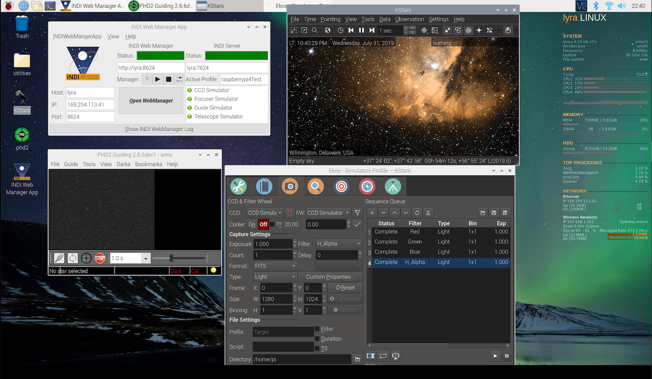Click PHD2 STOP sign icon
This screenshot has width=652, height=379.
tap(100, 258)
